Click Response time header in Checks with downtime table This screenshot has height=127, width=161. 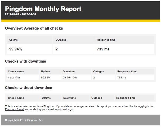127,72
